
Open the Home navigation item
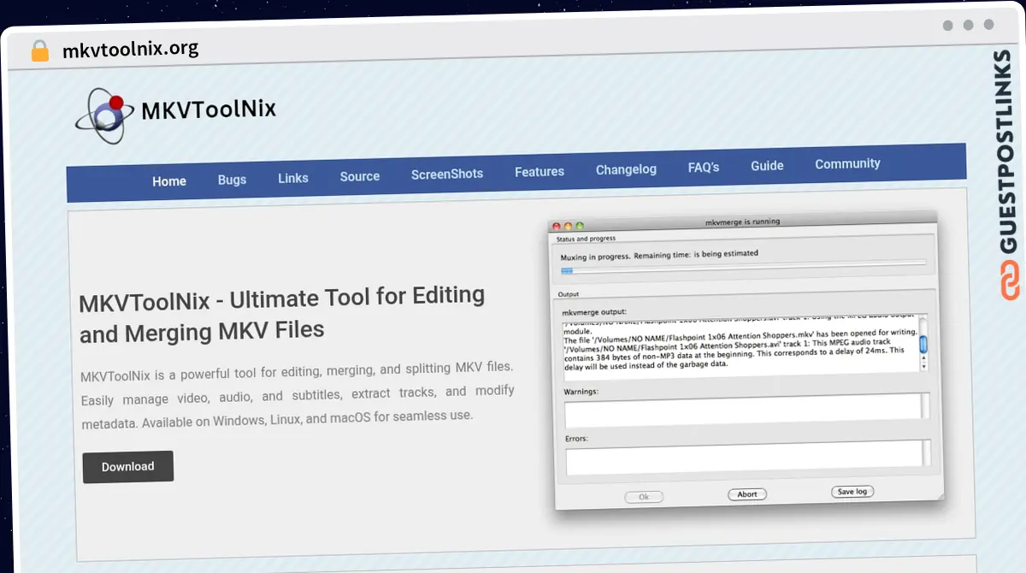coord(169,181)
